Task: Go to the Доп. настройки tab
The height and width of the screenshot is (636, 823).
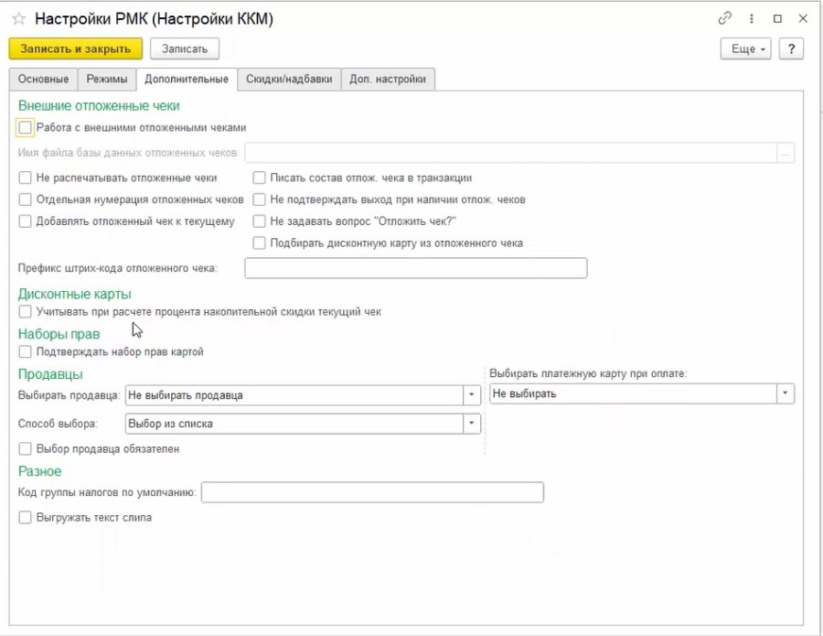Action: click(x=388, y=80)
